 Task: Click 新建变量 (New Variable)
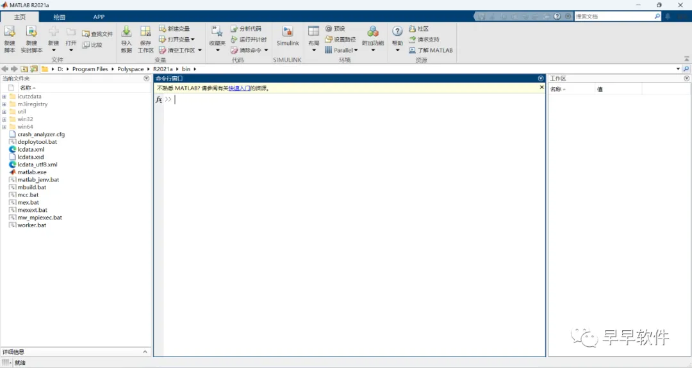174,29
